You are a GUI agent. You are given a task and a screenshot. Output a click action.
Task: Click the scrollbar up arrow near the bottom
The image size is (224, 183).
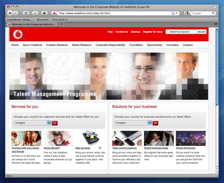[x=217, y=169]
